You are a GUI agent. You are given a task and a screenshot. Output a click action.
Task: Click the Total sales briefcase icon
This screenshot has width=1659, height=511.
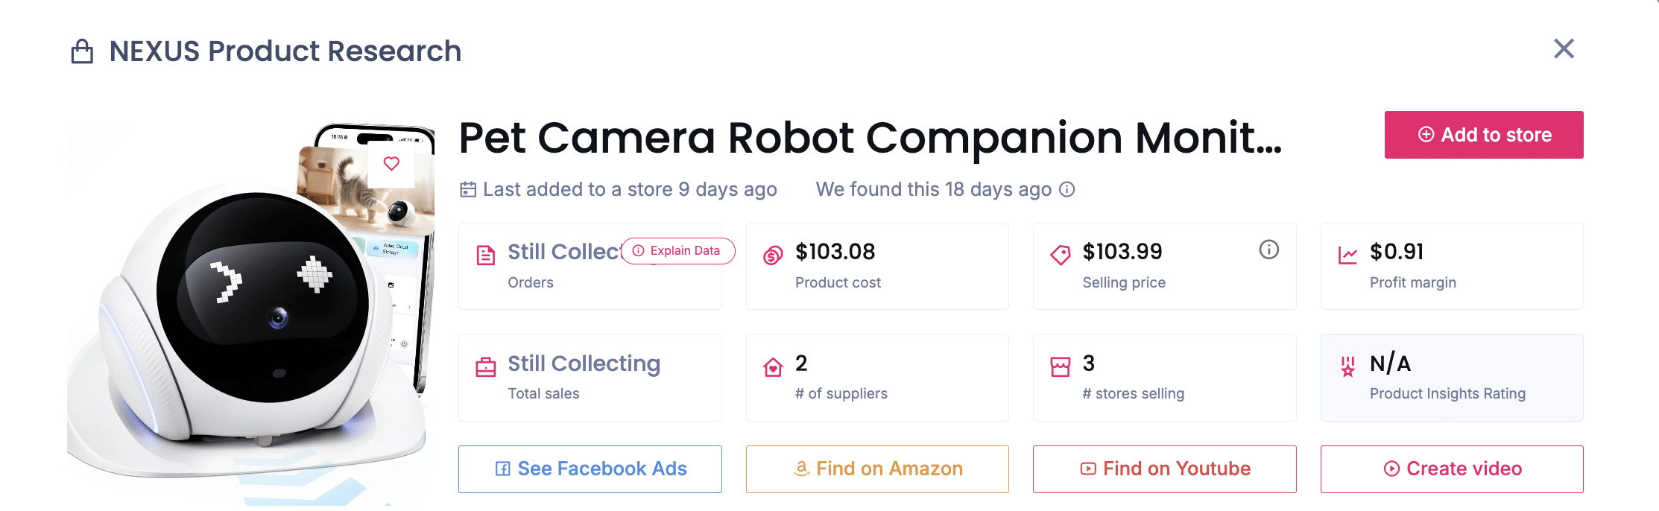point(486,367)
